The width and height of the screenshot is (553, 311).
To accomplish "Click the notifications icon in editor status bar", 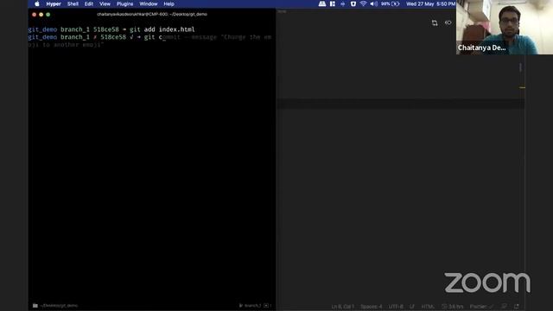I will coord(517,307).
